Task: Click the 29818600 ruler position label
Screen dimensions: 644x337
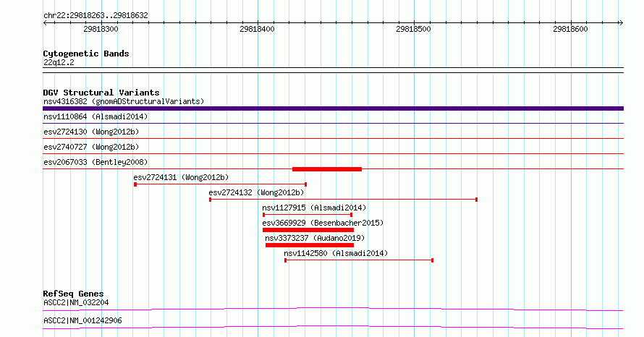Action: pyautogui.click(x=570, y=29)
